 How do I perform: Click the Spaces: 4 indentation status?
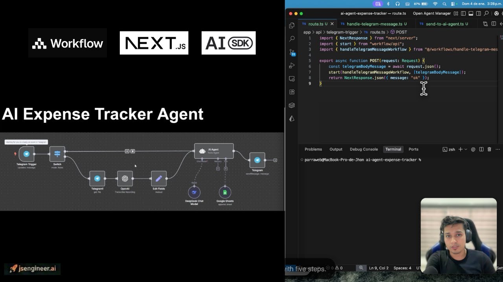pyautogui.click(x=402, y=268)
